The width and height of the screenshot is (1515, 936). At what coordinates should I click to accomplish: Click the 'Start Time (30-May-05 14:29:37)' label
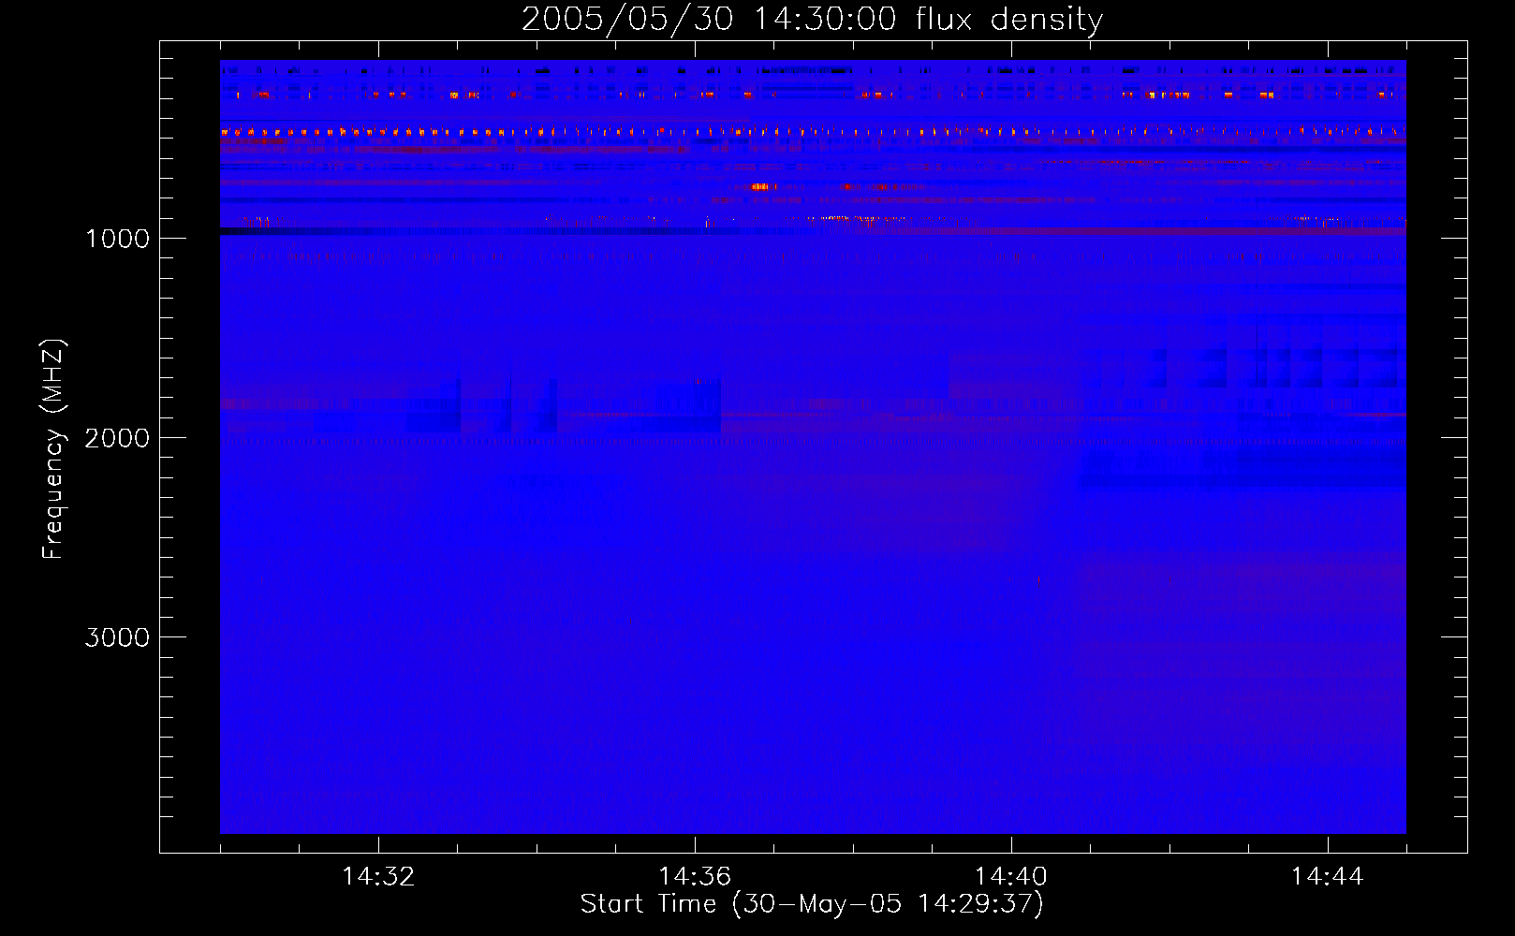(x=812, y=904)
